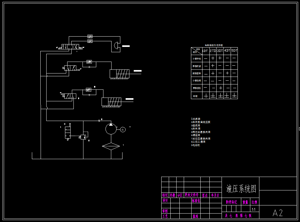
Task: Select the thick bar above middle cylinder rod
Action: tap(137, 71)
